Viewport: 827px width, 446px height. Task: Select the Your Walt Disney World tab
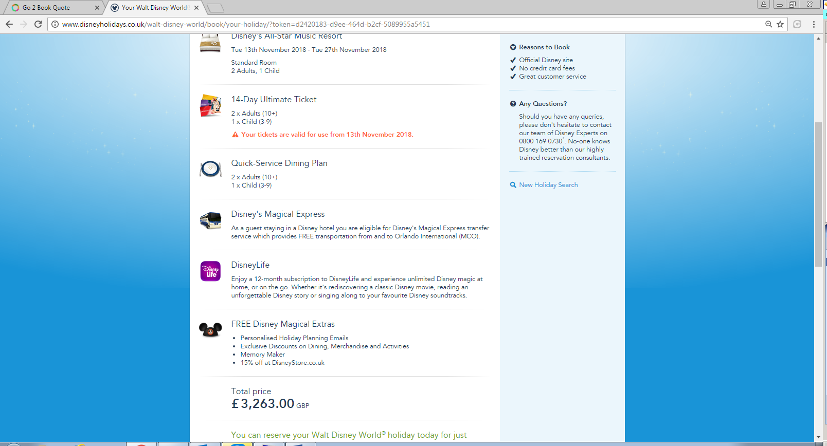click(154, 8)
